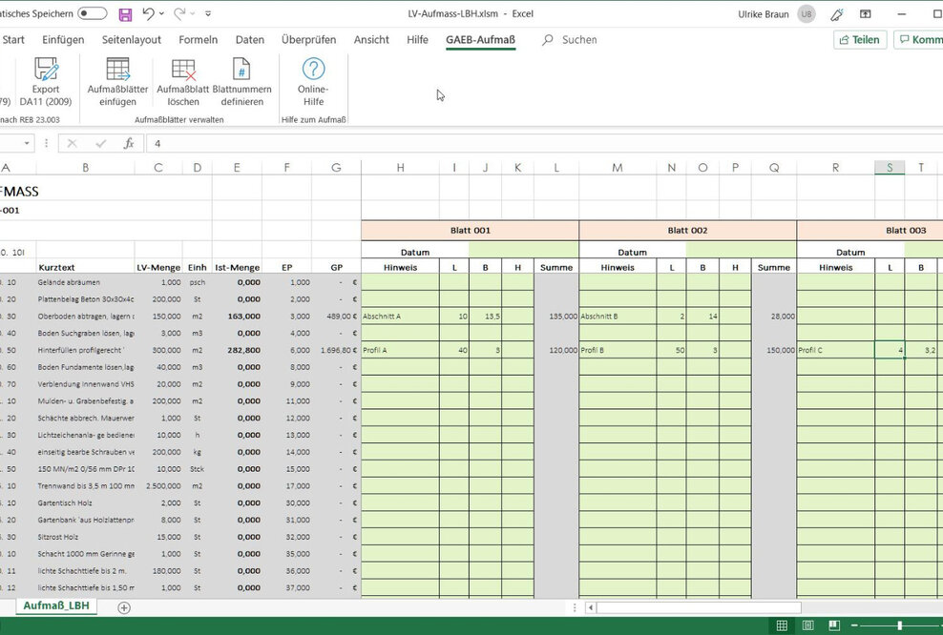Image resolution: width=943 pixels, height=635 pixels.
Task: Switch to the Überprüfen tab
Action: click(308, 40)
